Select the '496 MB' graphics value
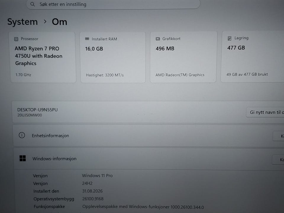Viewport: 284px width, 213px height. click(165, 49)
